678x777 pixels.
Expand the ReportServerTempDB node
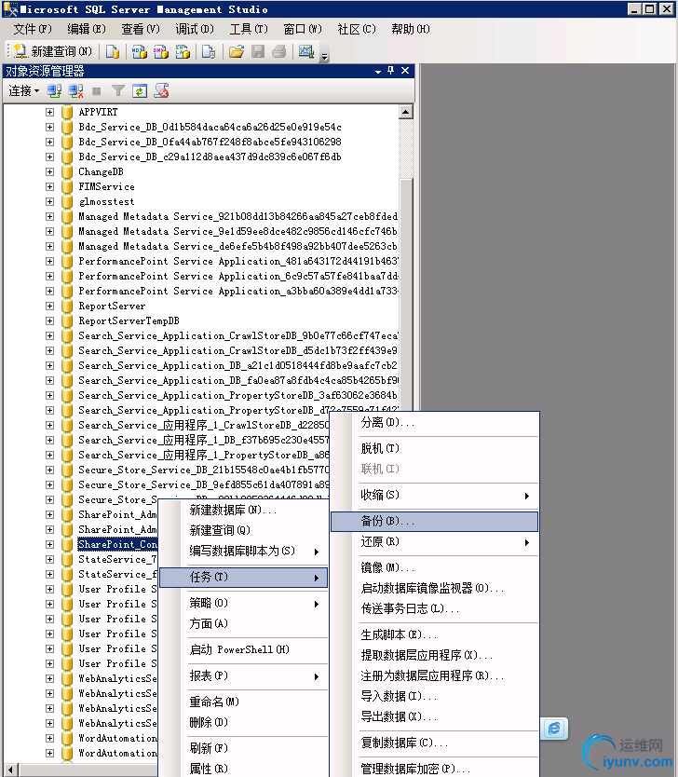[49, 321]
